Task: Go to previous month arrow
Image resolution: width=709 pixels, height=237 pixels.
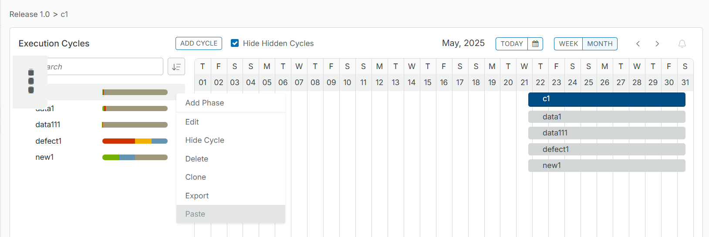Action: coord(638,44)
